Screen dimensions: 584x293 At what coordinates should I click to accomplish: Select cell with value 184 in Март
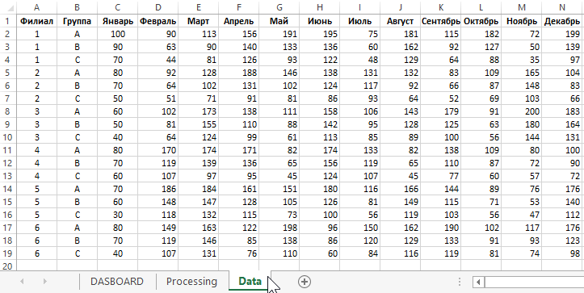click(198, 189)
